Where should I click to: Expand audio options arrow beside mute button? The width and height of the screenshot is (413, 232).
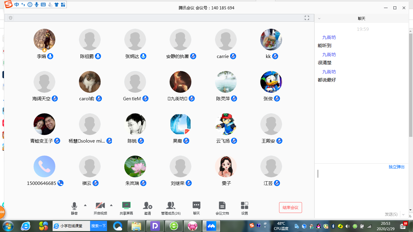[x=85, y=205]
